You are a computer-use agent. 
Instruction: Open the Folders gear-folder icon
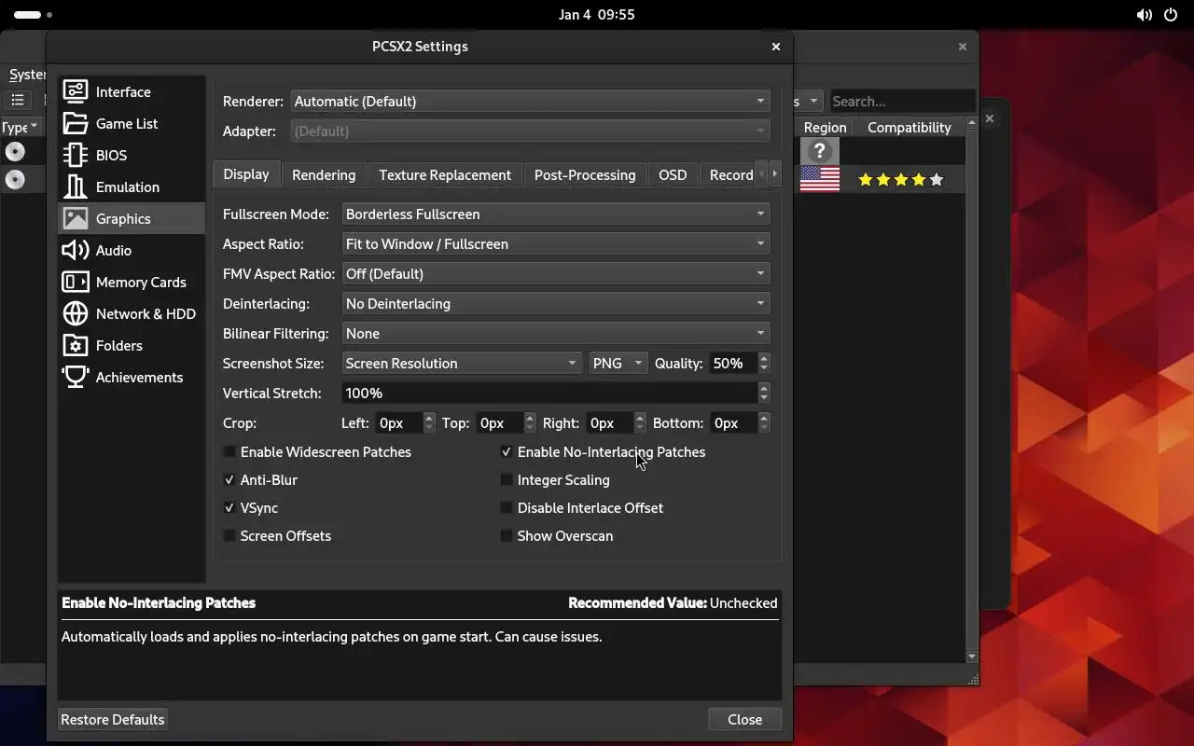click(x=76, y=345)
